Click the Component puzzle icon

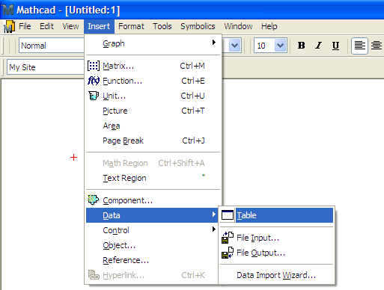coord(94,200)
